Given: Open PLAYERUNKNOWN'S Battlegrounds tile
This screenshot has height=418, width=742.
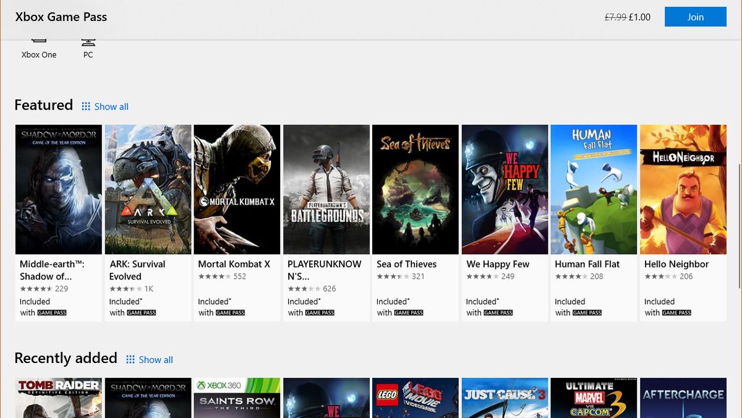Looking at the screenshot, I should coord(326,189).
